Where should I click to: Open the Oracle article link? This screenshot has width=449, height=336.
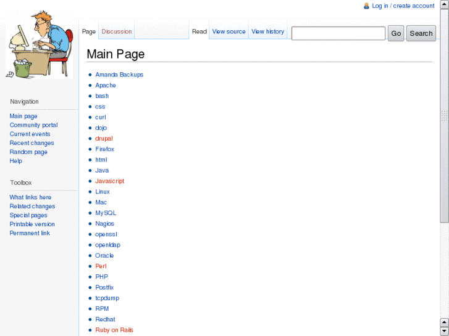(104, 255)
